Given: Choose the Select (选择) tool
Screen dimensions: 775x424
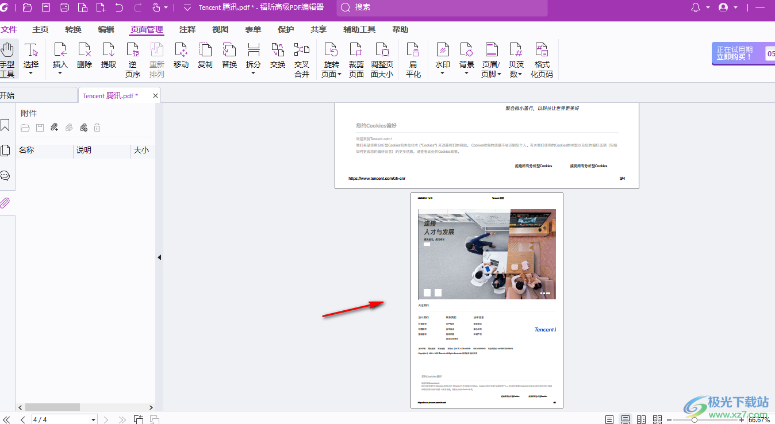Looking at the screenshot, I should pos(31,59).
